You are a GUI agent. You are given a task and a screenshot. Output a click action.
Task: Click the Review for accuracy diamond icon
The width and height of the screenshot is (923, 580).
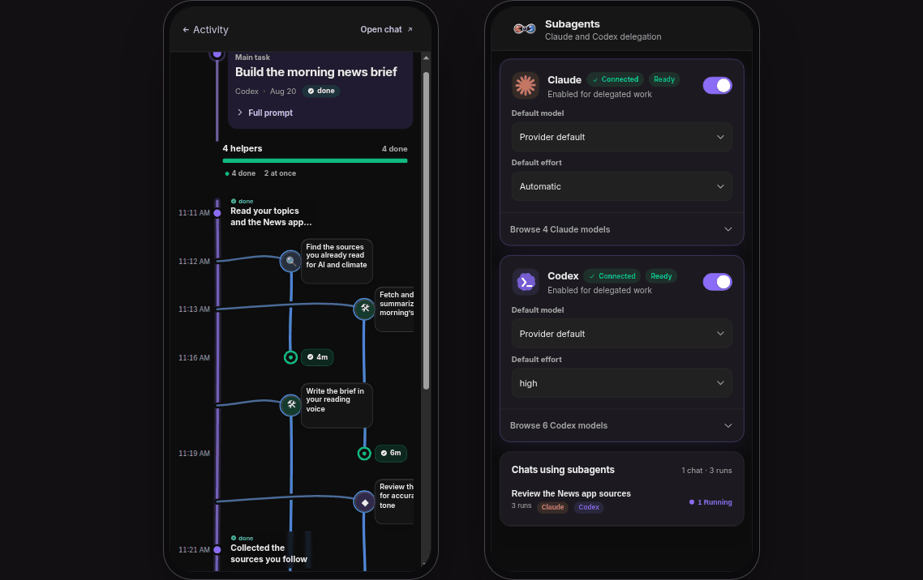pyautogui.click(x=364, y=502)
